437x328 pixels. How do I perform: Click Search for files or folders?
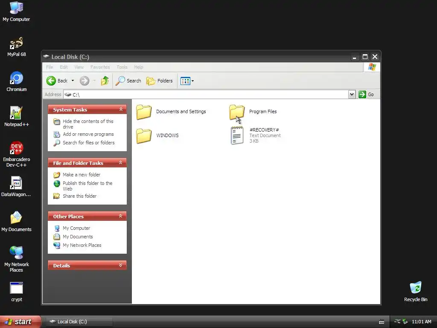point(89,143)
